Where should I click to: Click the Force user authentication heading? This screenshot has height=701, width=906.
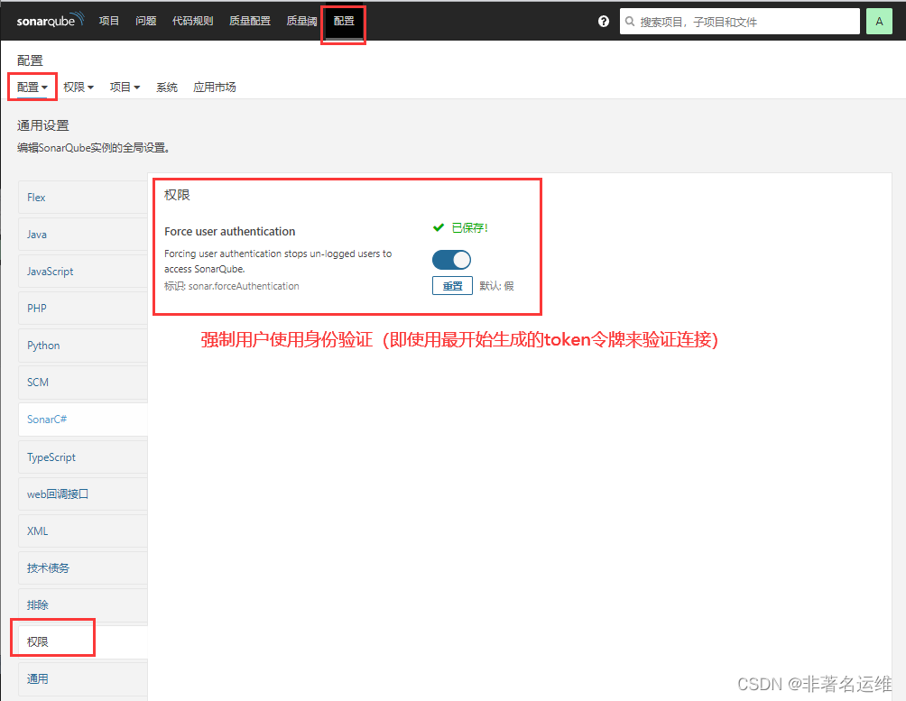point(229,232)
